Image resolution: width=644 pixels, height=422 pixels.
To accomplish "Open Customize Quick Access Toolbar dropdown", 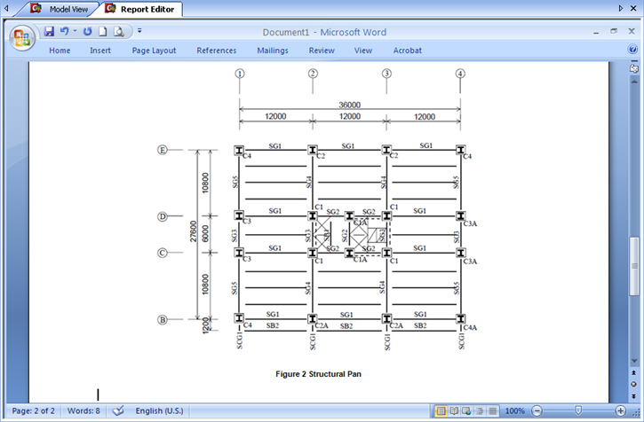I will 139,31.
